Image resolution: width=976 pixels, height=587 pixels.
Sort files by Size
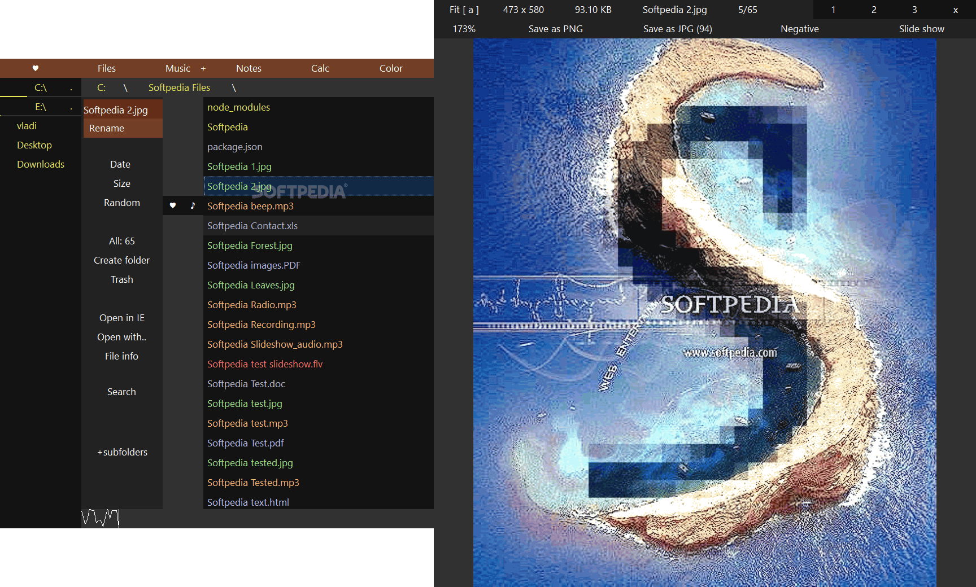[122, 183]
